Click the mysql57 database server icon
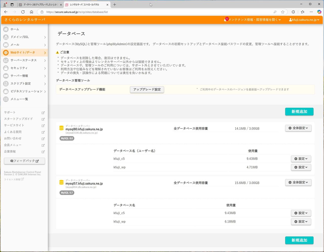Viewport: 324px width, 252px height. (61, 182)
